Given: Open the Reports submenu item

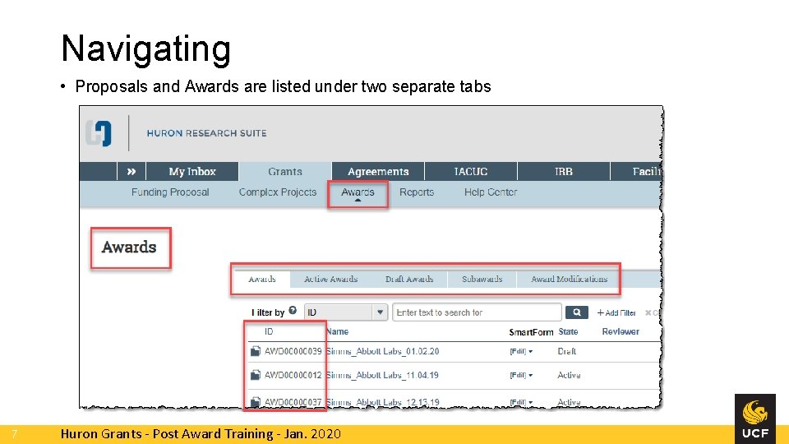Looking at the screenshot, I should pyautogui.click(x=417, y=192).
